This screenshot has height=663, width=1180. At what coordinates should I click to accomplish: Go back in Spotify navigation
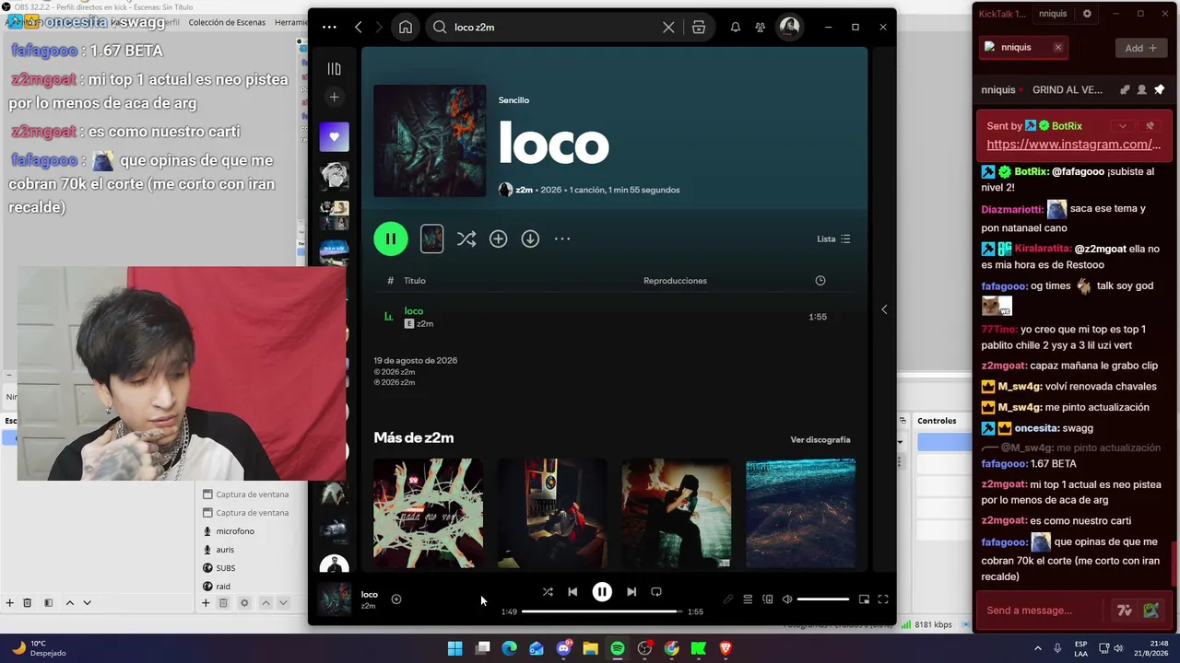point(359,28)
